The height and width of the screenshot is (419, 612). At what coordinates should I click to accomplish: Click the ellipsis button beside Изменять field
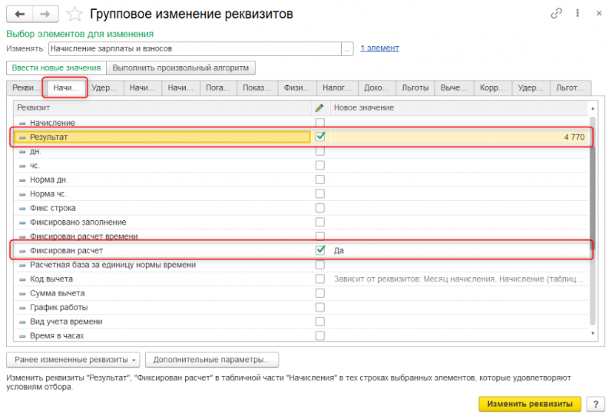pyautogui.click(x=349, y=48)
